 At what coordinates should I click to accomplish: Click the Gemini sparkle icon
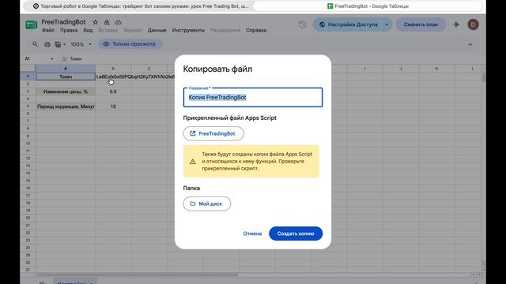tap(456, 24)
